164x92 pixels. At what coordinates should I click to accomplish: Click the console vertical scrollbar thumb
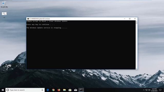[137, 23]
